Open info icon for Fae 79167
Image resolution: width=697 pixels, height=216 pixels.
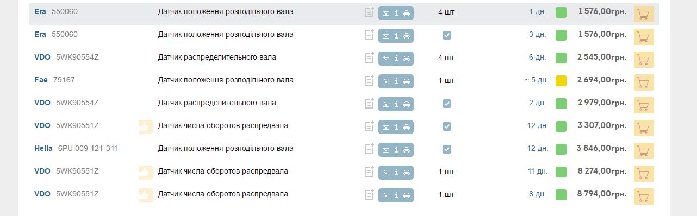[x=396, y=81]
